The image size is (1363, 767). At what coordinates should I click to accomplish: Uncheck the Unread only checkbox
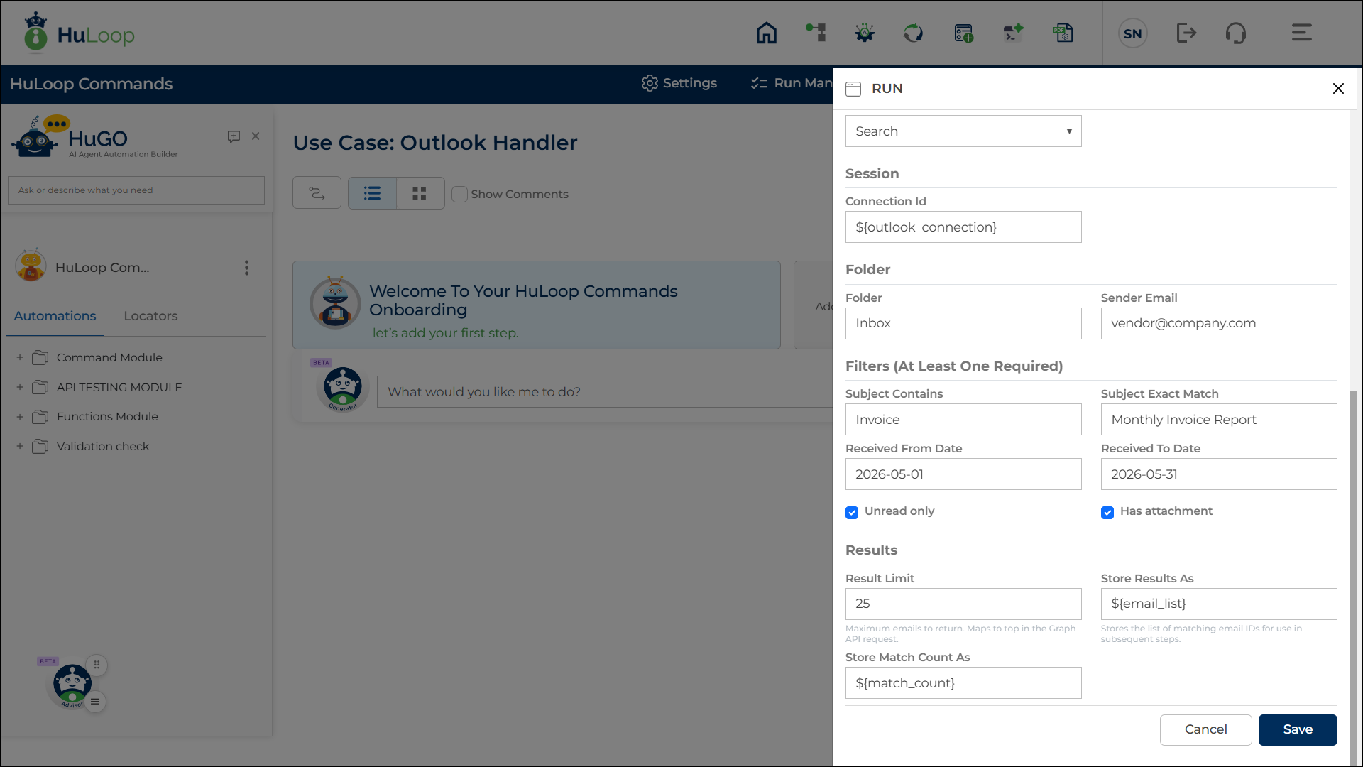(852, 513)
